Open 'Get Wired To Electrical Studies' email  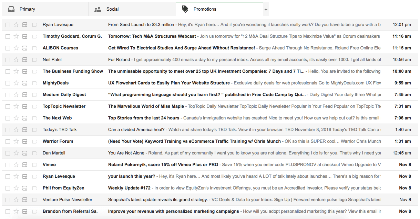tap(182, 48)
